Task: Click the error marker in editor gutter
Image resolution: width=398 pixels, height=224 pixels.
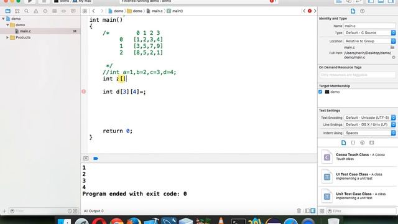Action: (x=84, y=91)
